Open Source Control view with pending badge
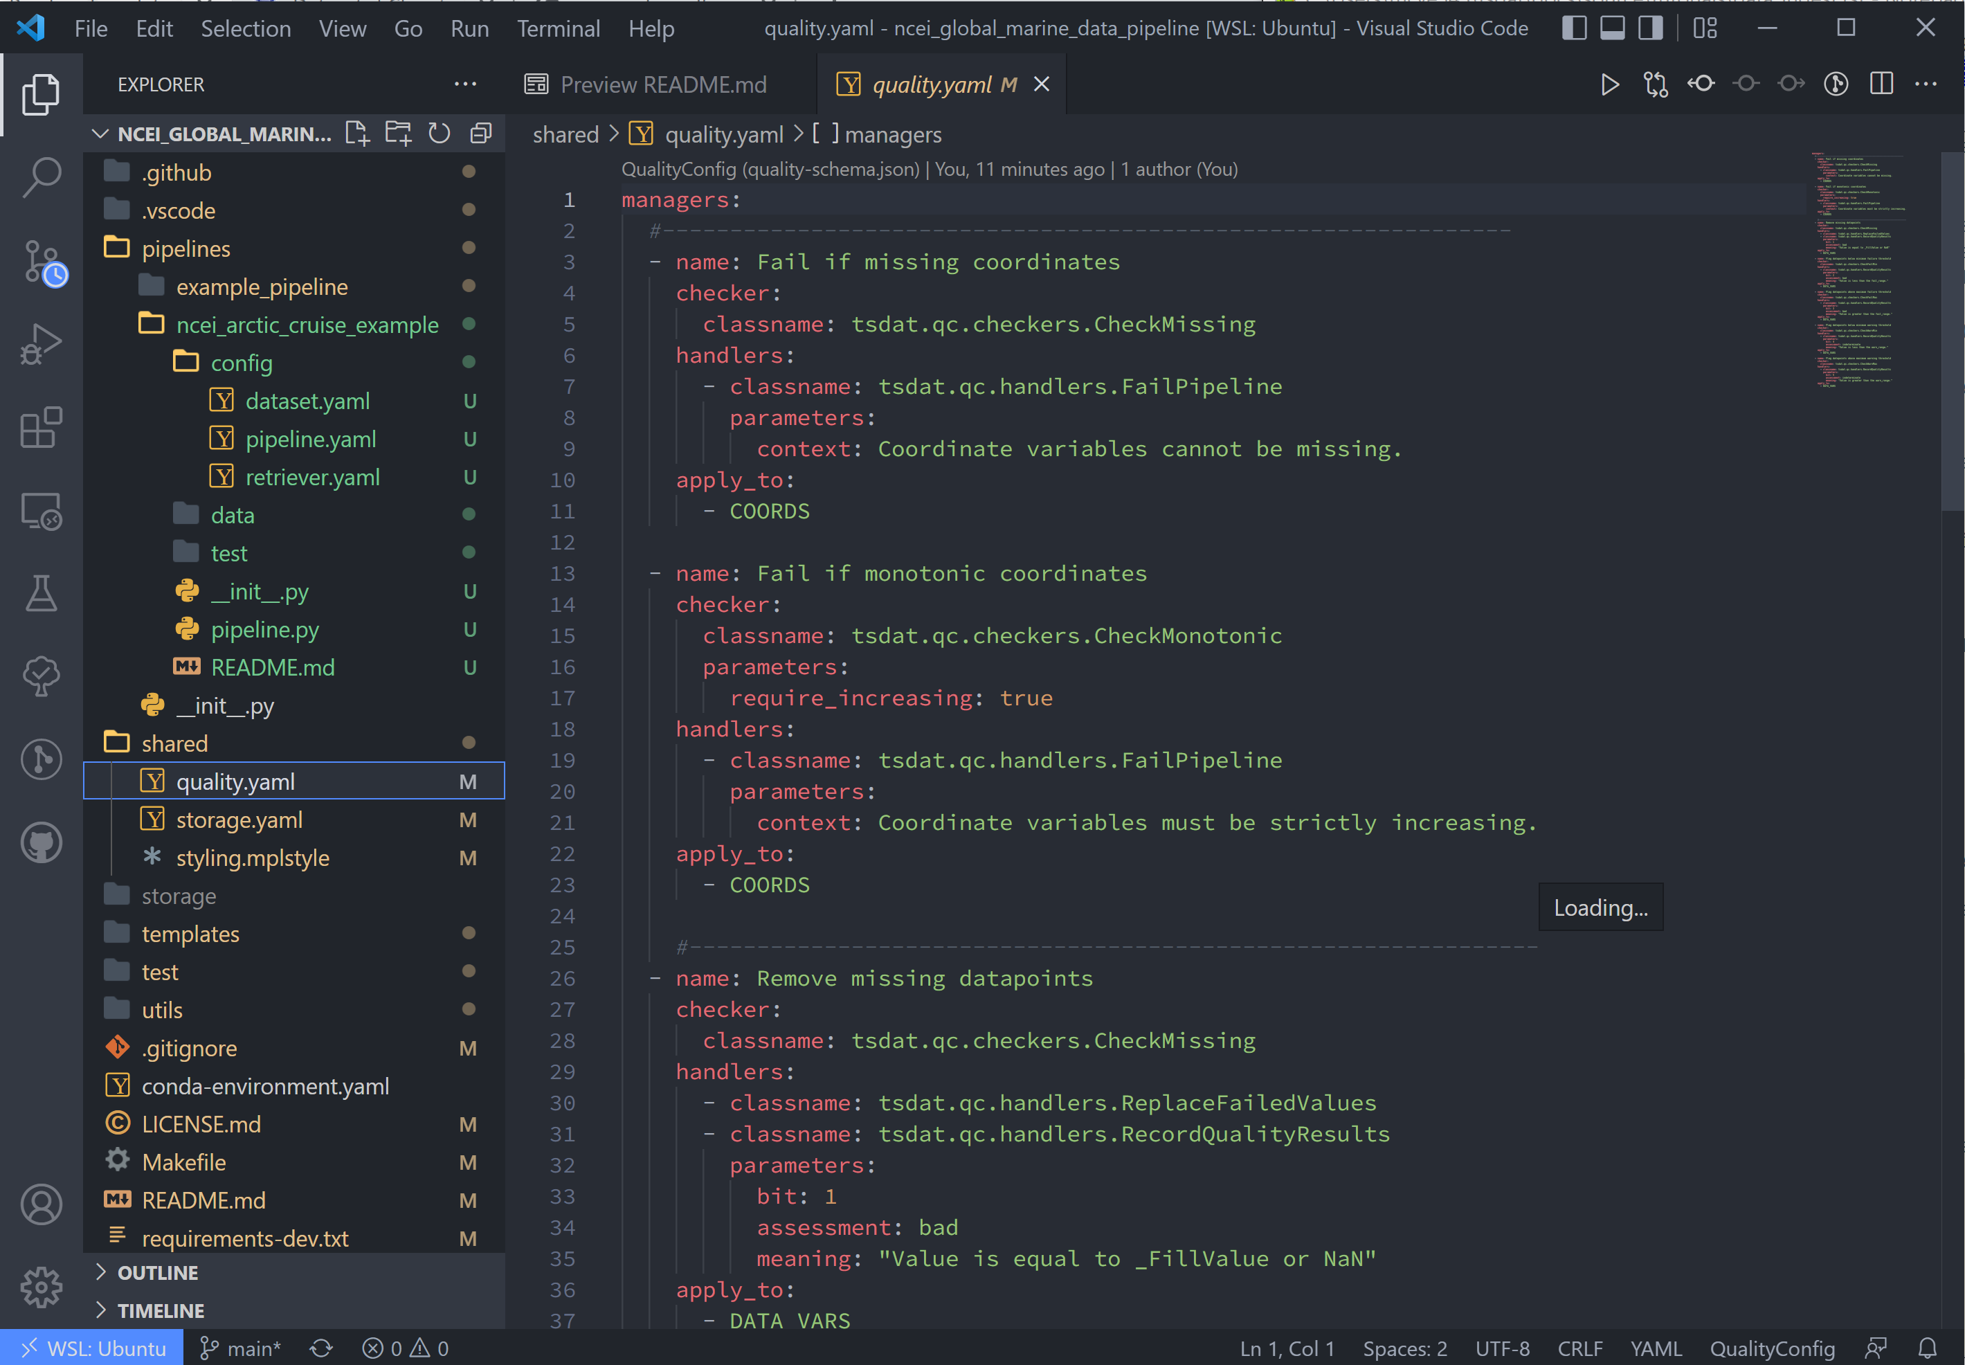The image size is (1965, 1365). pos(43,262)
